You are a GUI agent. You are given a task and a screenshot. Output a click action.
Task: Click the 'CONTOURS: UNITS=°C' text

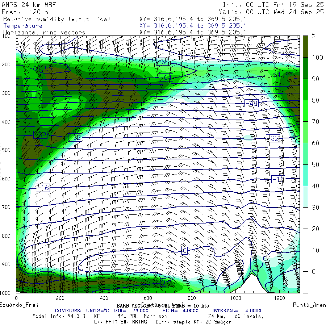(82, 311)
